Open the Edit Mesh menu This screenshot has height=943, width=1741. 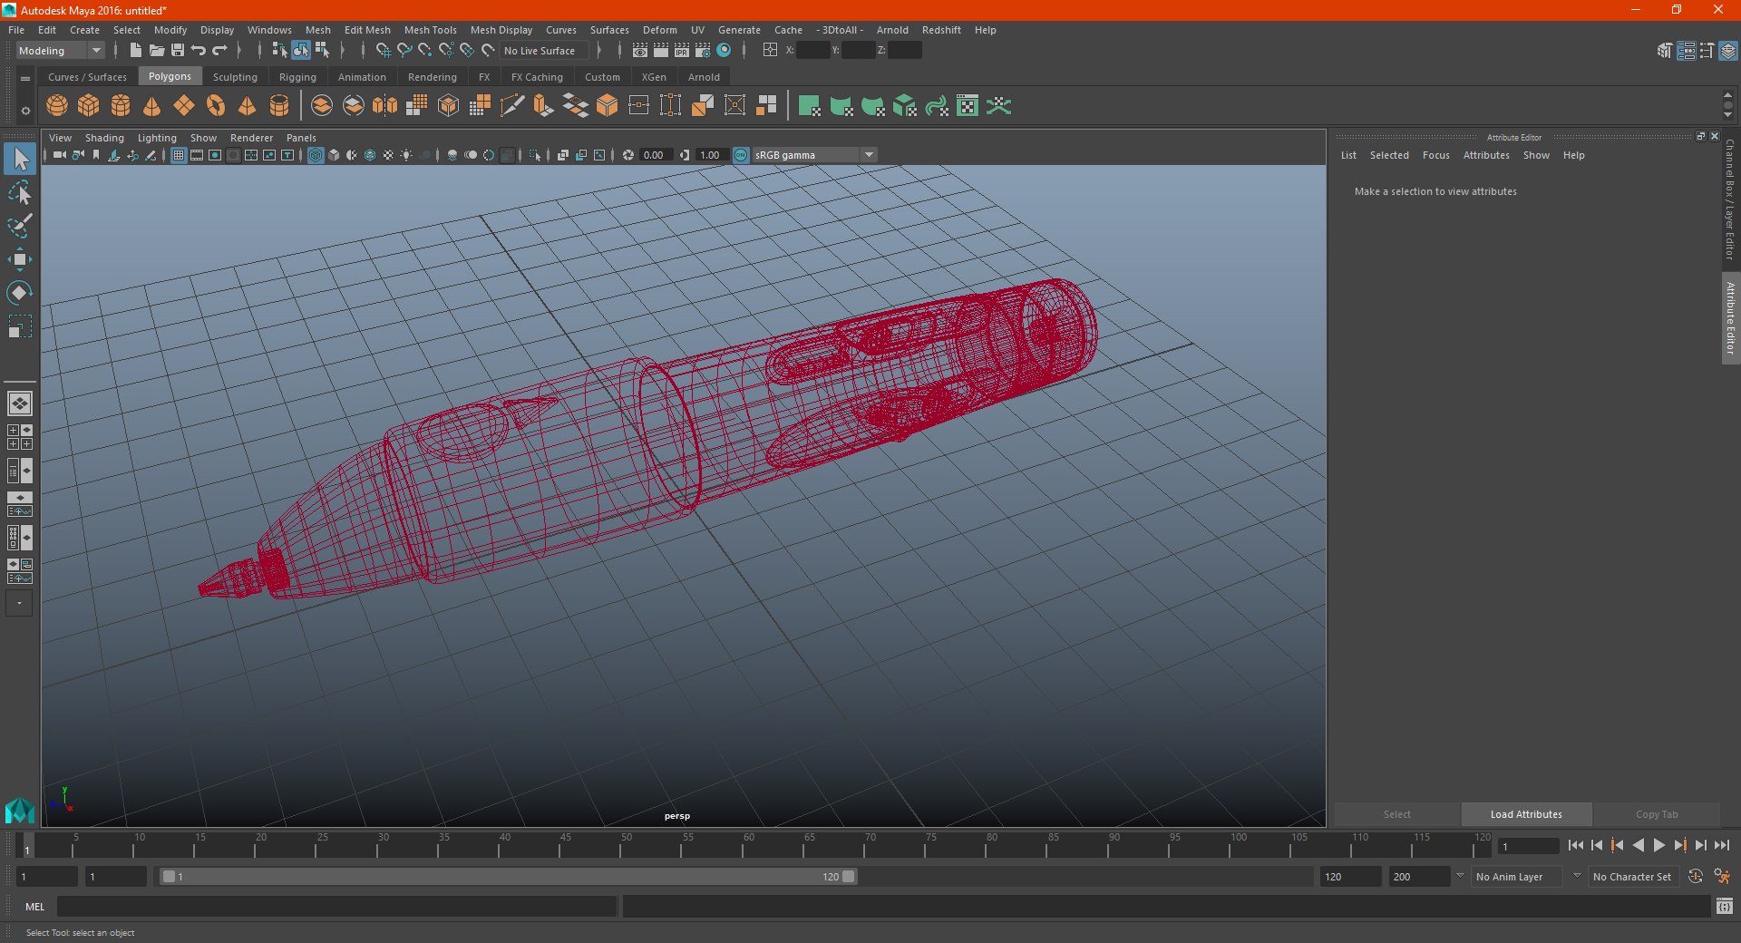(367, 30)
